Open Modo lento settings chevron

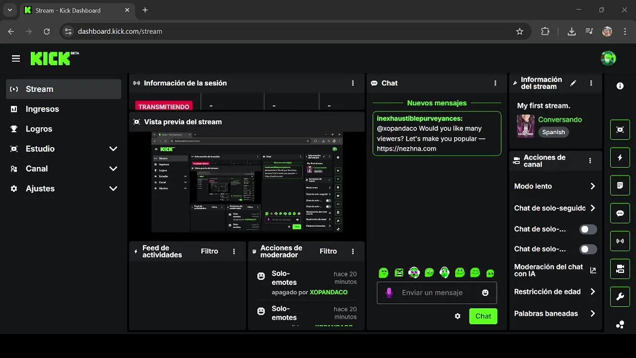[x=592, y=186]
